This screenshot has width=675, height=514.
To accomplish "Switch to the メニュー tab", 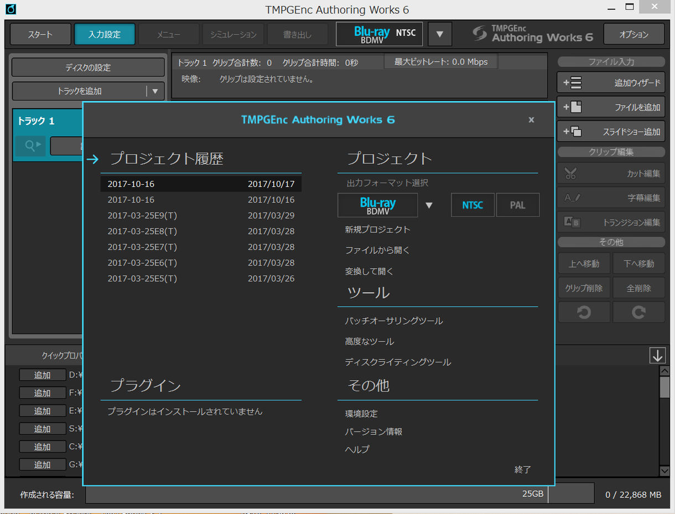I will [169, 34].
